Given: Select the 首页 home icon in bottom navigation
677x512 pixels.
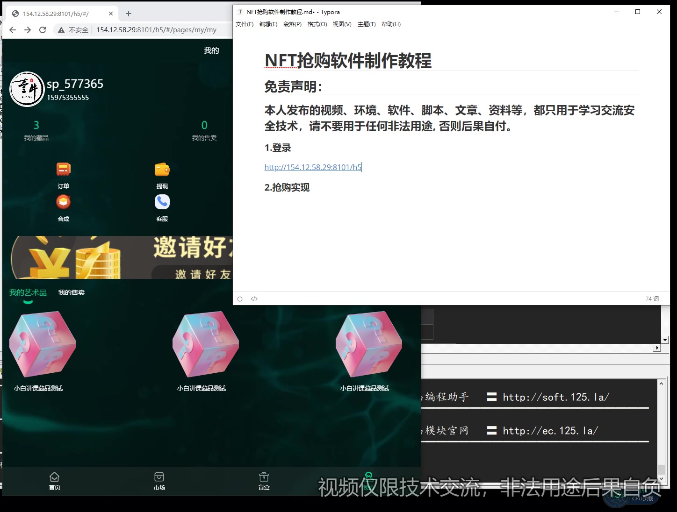Looking at the screenshot, I should pos(54,481).
